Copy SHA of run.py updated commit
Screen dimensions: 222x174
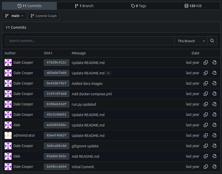pyautogui.click(x=206, y=104)
